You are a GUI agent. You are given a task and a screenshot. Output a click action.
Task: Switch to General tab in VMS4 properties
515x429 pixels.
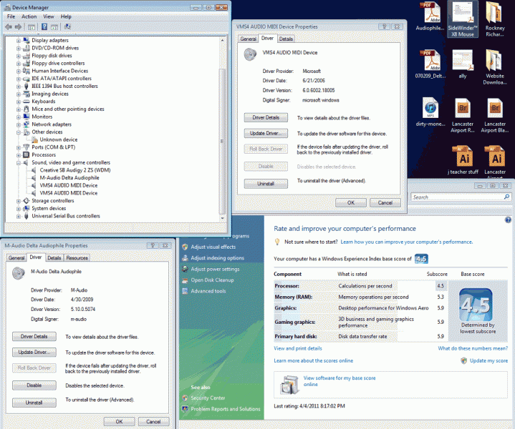248,39
